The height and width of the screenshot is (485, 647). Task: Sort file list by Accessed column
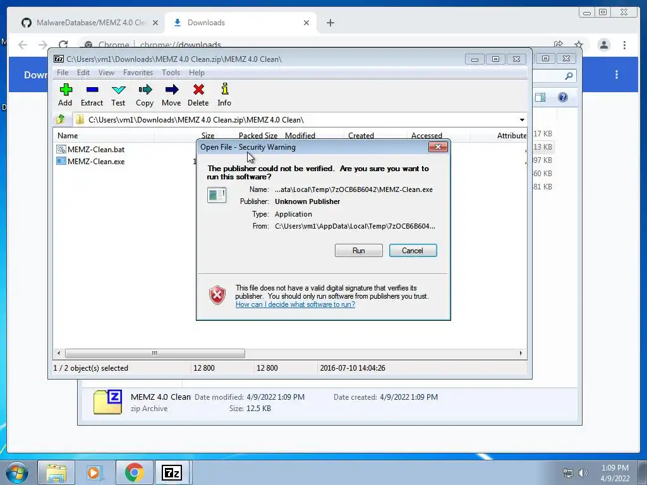point(426,135)
